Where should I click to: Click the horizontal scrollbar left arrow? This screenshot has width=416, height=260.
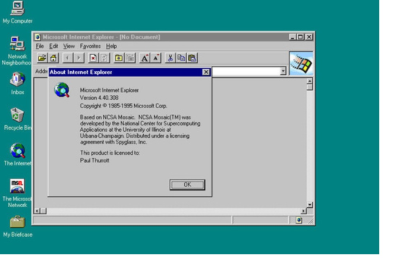(x=37, y=211)
